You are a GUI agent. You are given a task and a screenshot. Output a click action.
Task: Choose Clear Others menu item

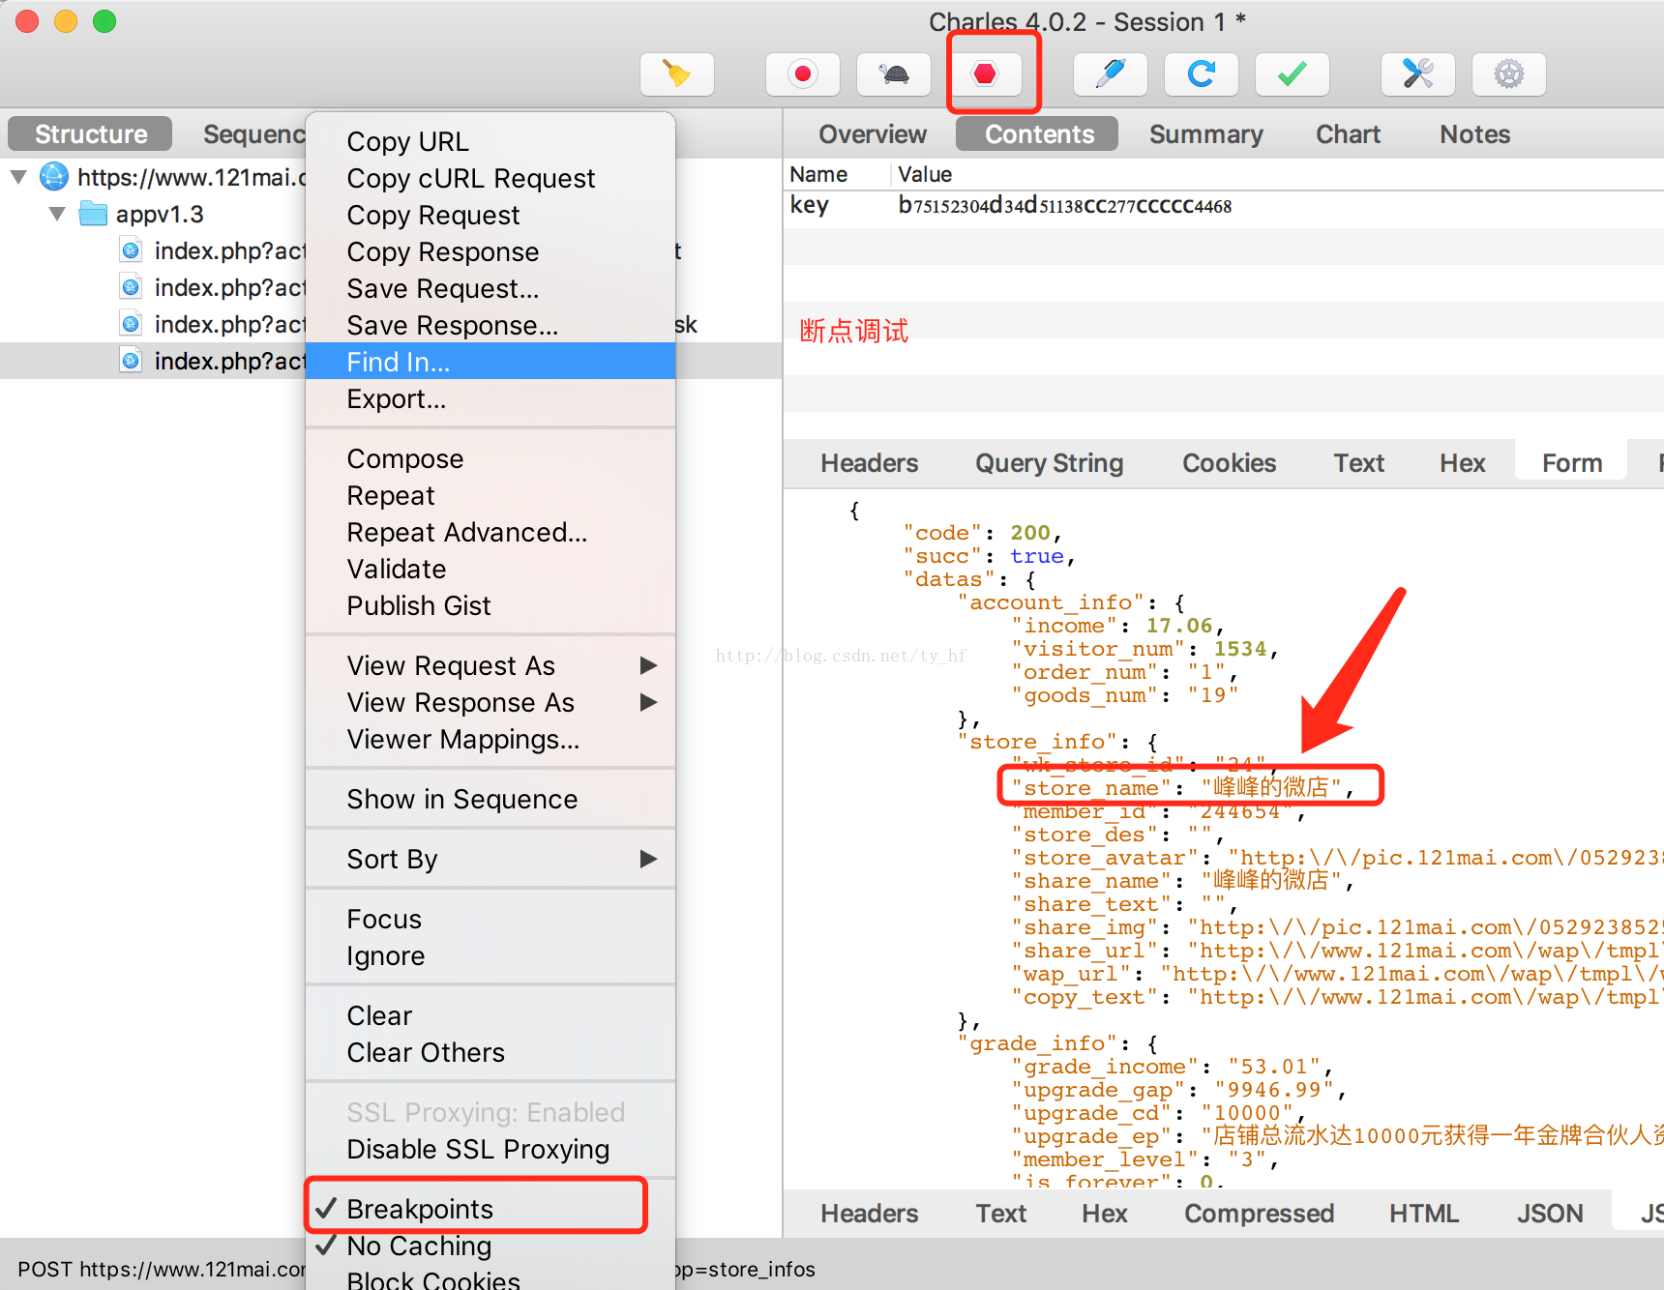[x=490, y=1052]
